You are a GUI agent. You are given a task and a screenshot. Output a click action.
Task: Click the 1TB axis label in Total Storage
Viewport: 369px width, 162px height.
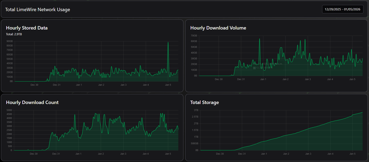(x=196, y=137)
